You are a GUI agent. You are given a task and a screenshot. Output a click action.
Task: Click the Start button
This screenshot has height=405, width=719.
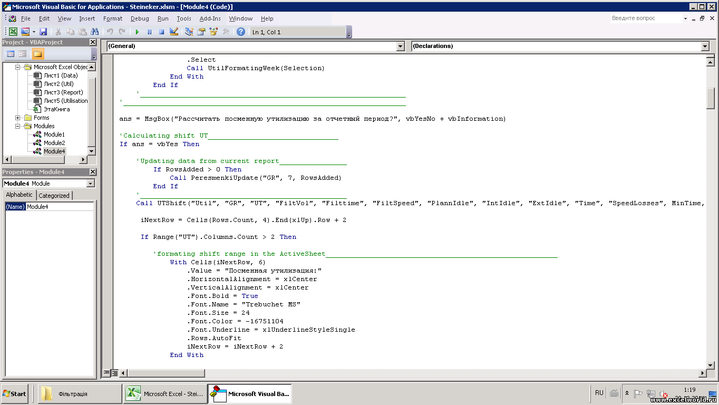click(x=15, y=394)
